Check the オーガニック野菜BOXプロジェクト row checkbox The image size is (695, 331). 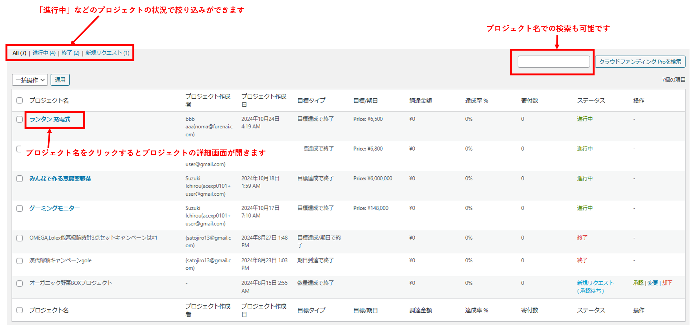click(x=20, y=284)
